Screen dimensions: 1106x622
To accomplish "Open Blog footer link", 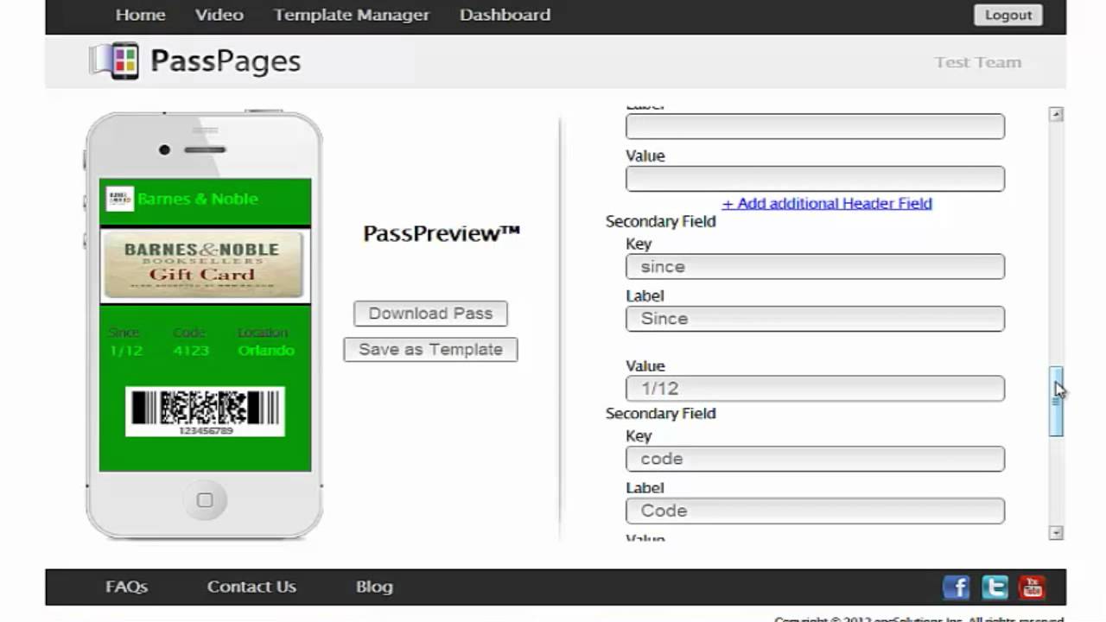I will tap(374, 587).
